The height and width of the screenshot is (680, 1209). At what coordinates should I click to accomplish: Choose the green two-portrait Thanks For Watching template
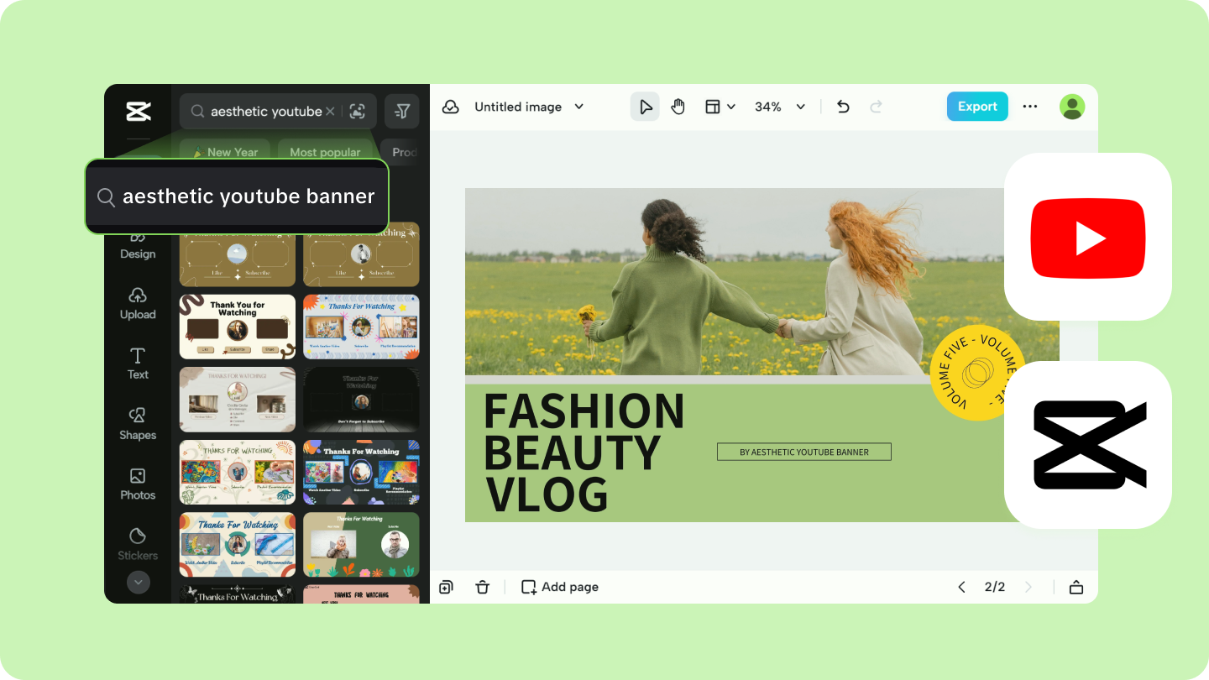[x=362, y=545]
